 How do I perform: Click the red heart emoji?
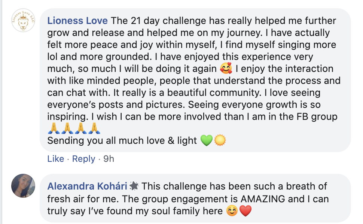pos(245,211)
